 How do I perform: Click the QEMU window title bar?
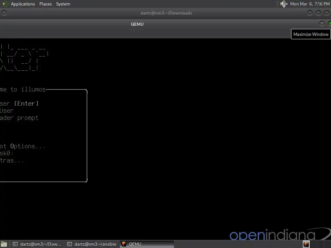[137, 24]
